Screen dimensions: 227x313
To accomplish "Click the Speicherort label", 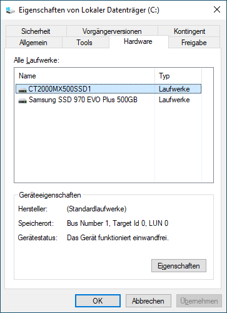I will point(36,223).
